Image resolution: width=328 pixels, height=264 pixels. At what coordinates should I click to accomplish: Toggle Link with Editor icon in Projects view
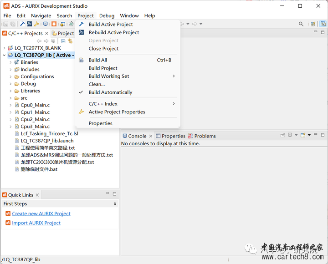click(70, 41)
